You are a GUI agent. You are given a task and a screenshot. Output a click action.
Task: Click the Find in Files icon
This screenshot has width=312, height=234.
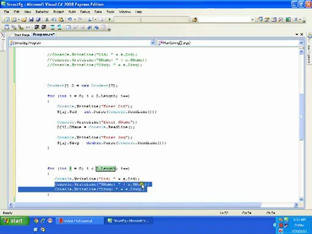pos(195,19)
